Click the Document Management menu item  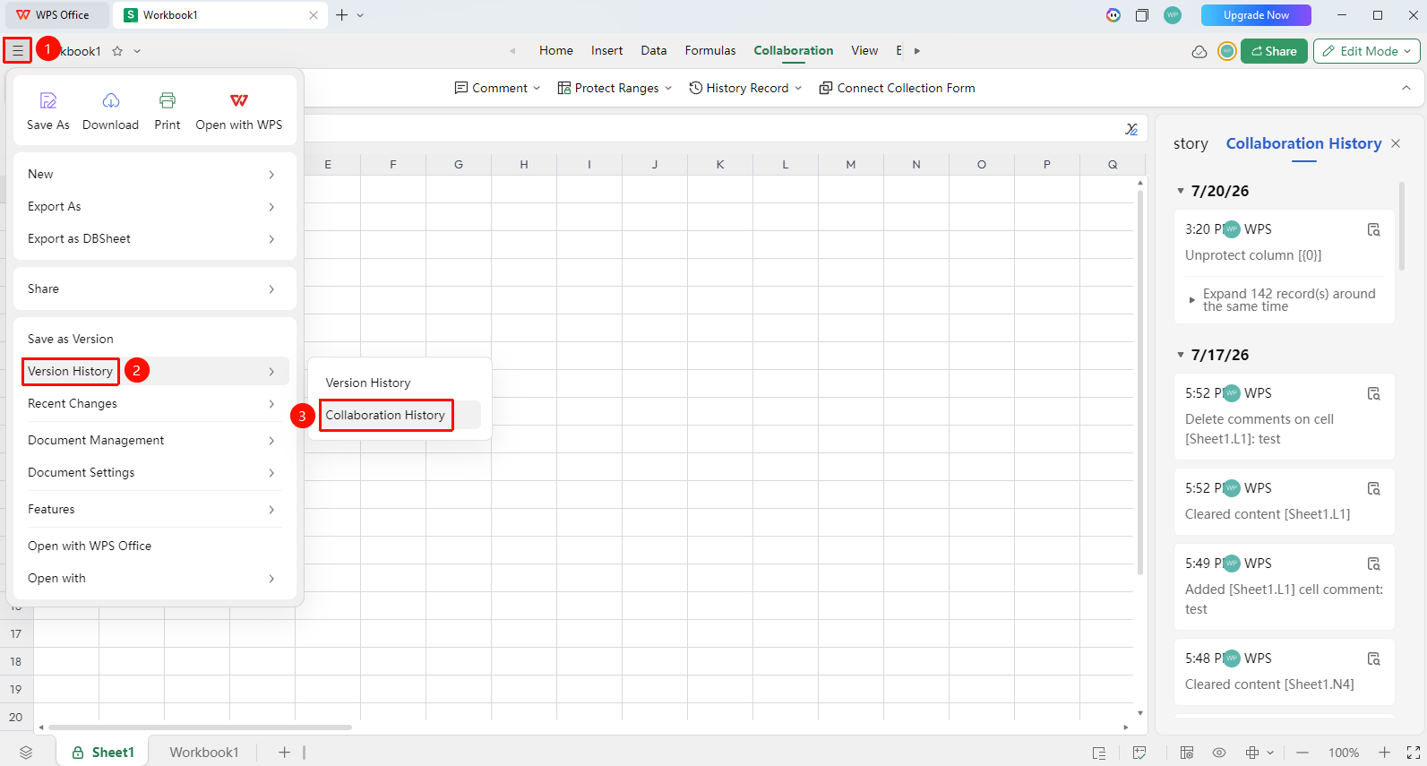[x=151, y=440]
